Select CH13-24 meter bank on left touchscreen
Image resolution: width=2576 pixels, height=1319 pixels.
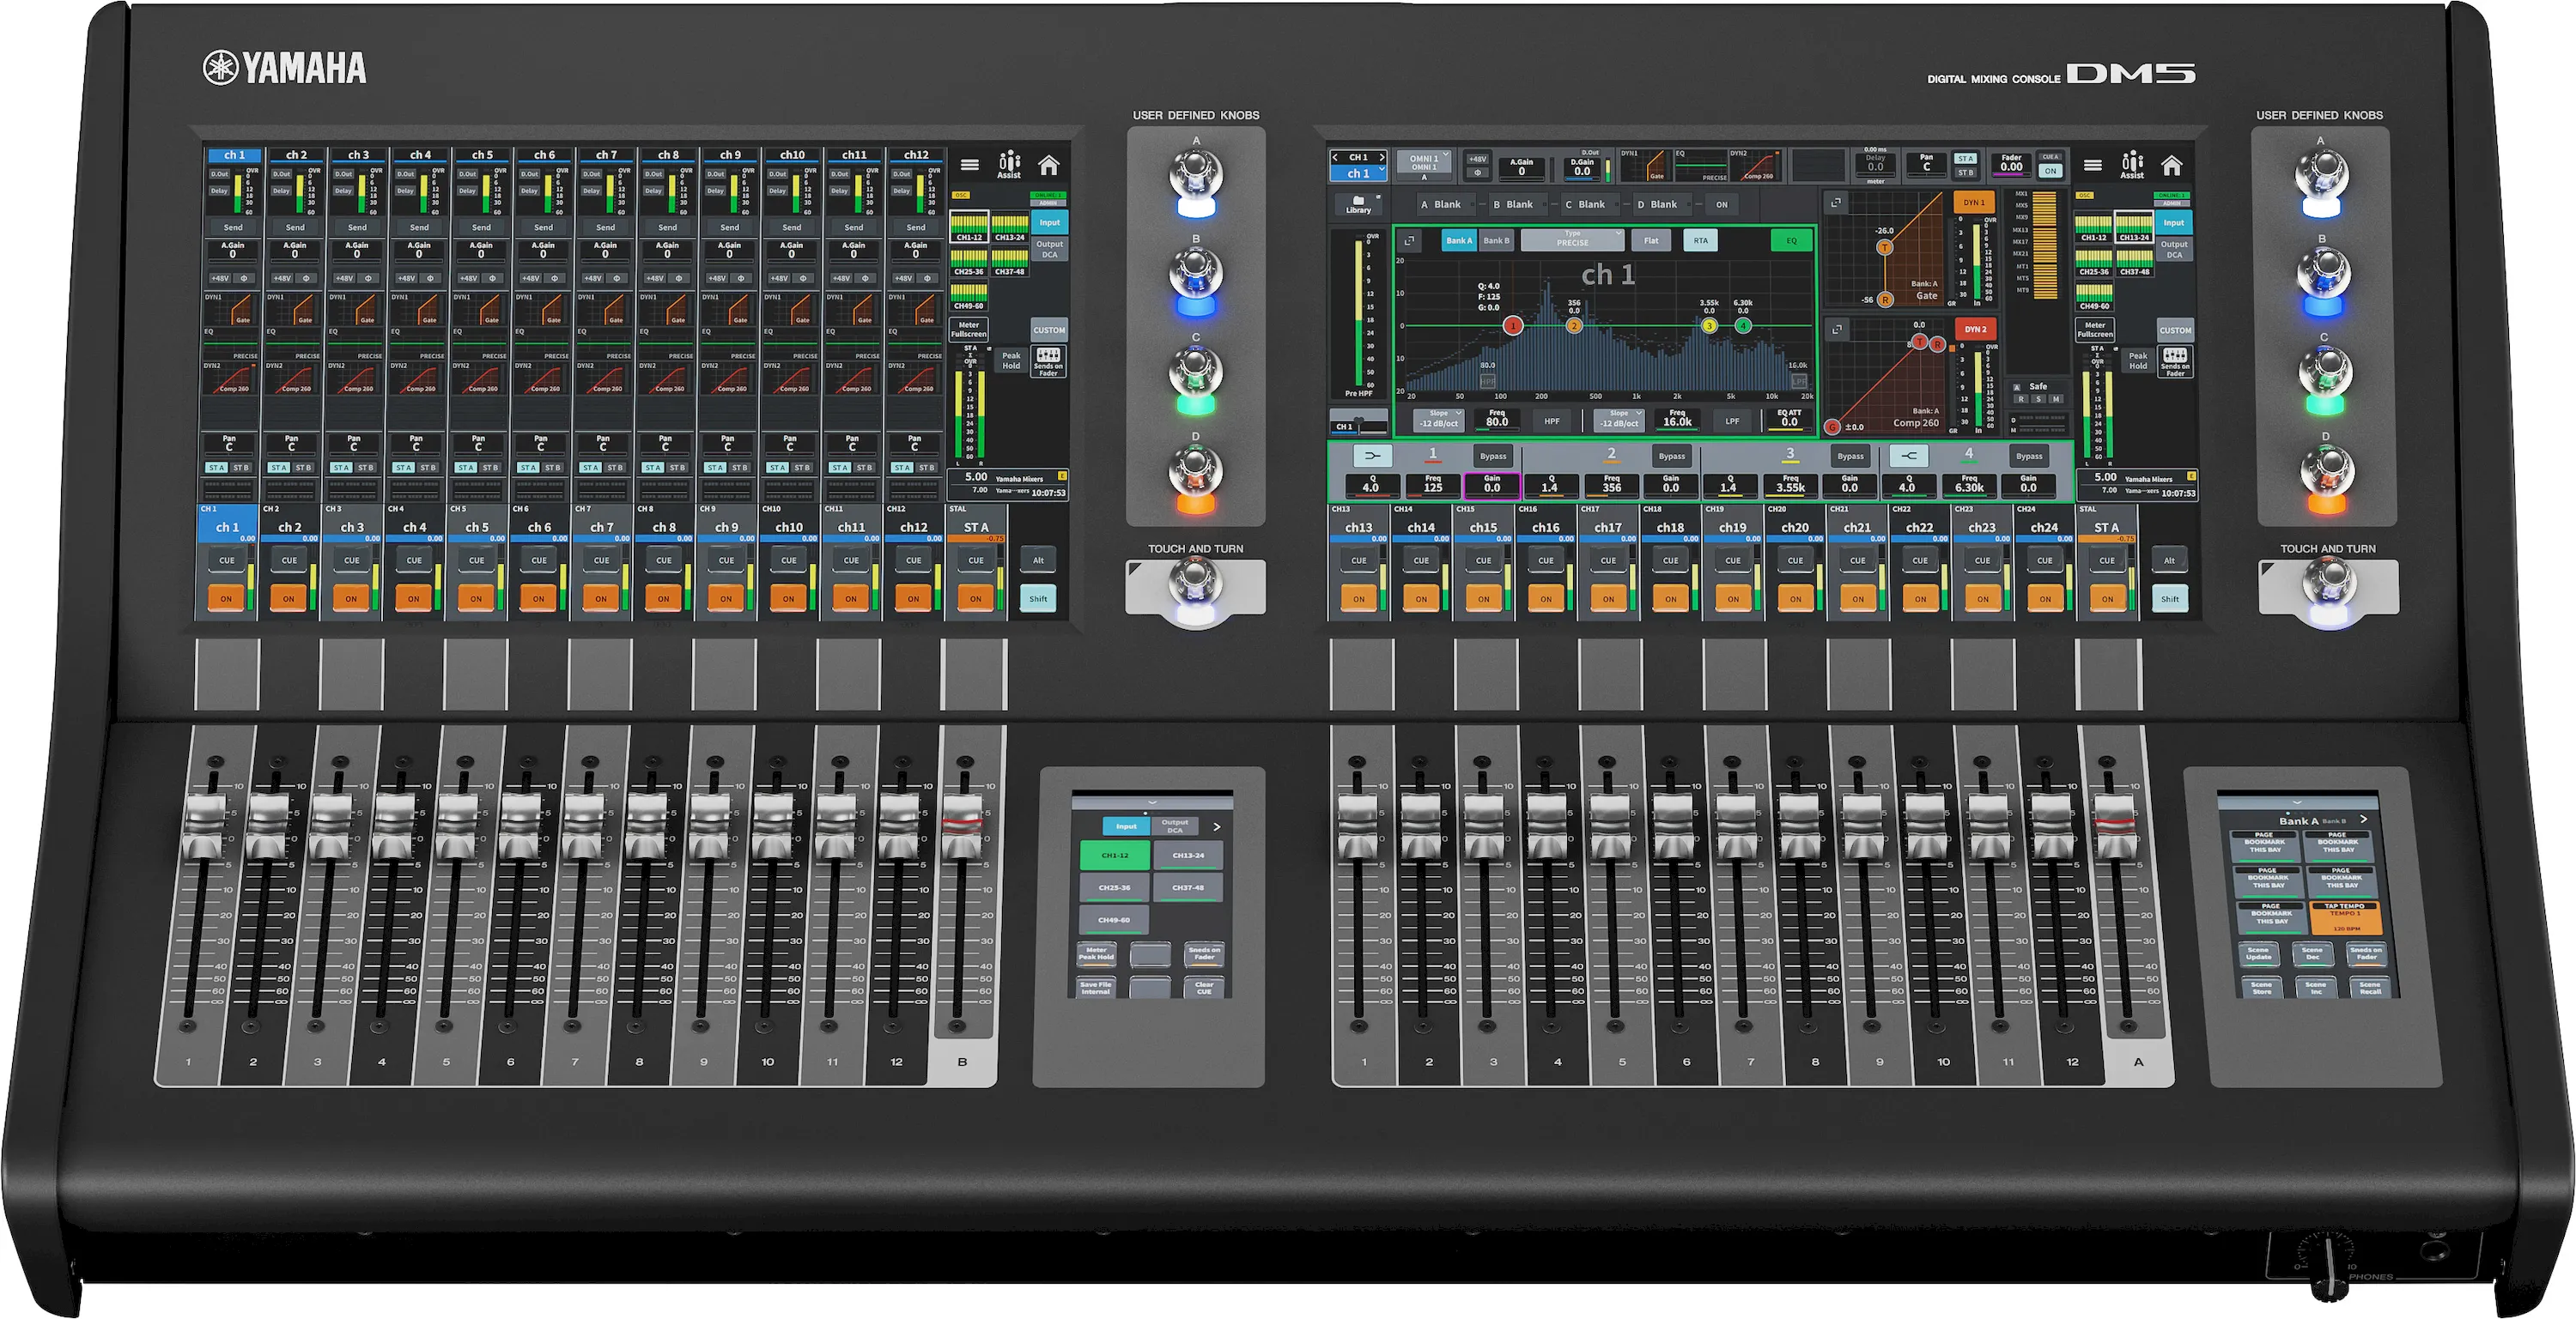click(x=1010, y=227)
